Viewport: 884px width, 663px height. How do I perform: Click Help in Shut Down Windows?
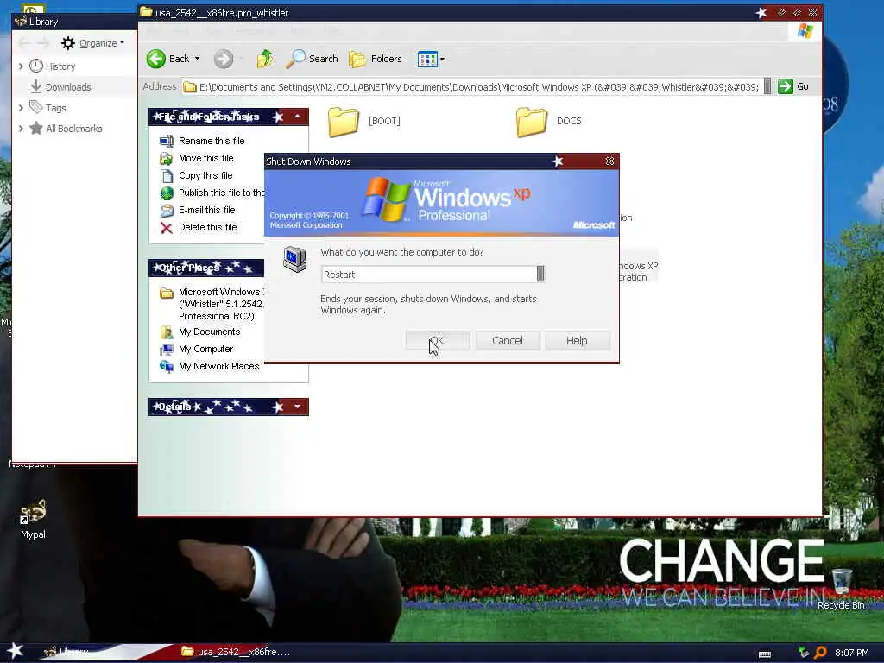(x=577, y=340)
